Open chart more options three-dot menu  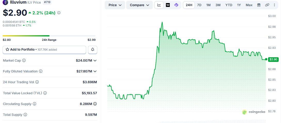[275, 5]
